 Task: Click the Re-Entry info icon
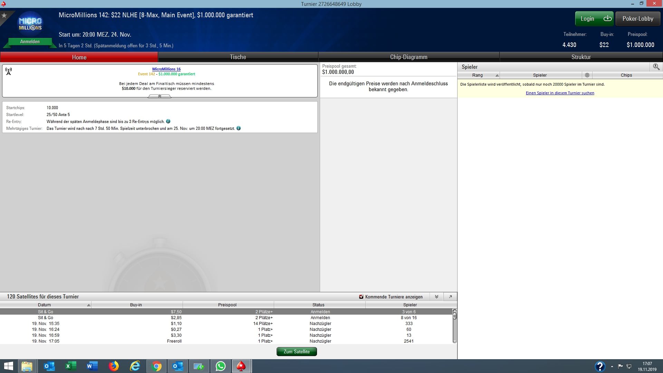click(168, 121)
